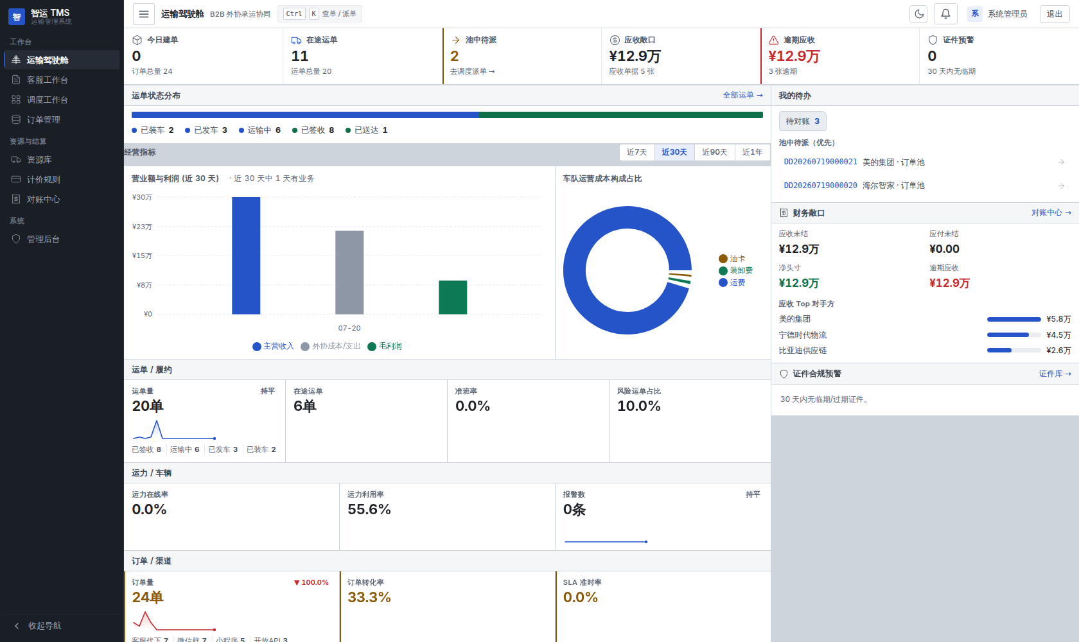Click the gray cost bar in the chart

pyautogui.click(x=349, y=272)
